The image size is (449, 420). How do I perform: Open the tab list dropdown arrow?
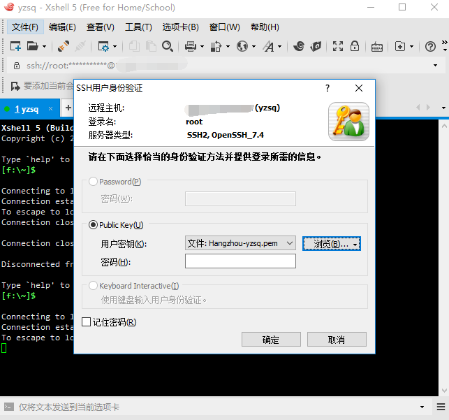[x=443, y=108]
